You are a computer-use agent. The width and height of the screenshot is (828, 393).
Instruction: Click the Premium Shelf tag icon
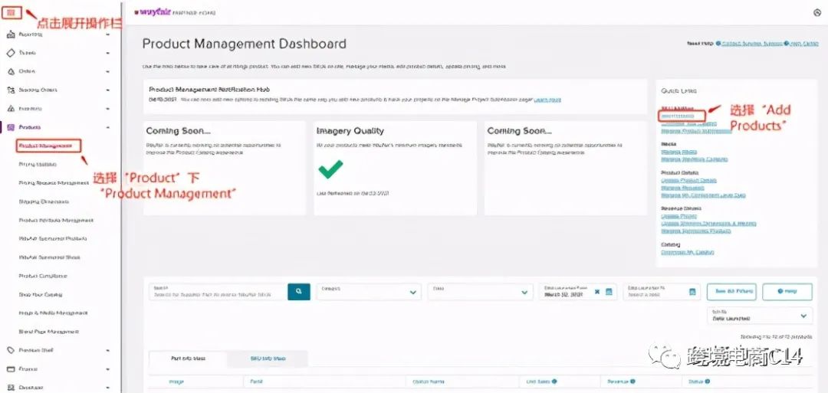tap(11, 350)
